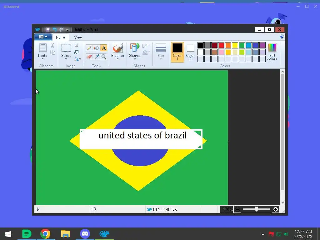This screenshot has height=240, width=320.
Task: Open the Rotate or flip dropdown
Action: [x=77, y=59]
